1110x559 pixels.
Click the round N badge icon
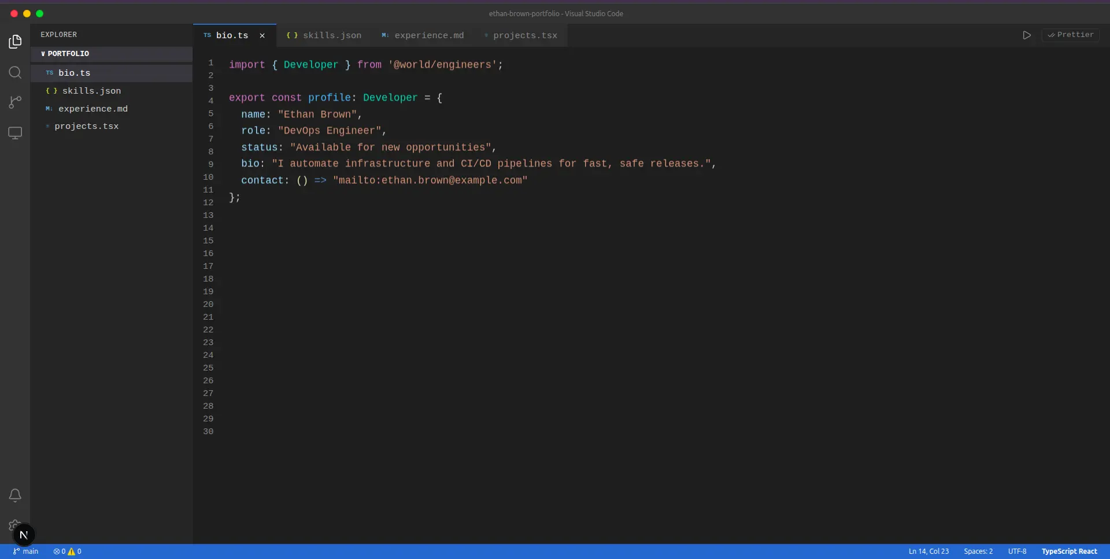click(x=24, y=535)
